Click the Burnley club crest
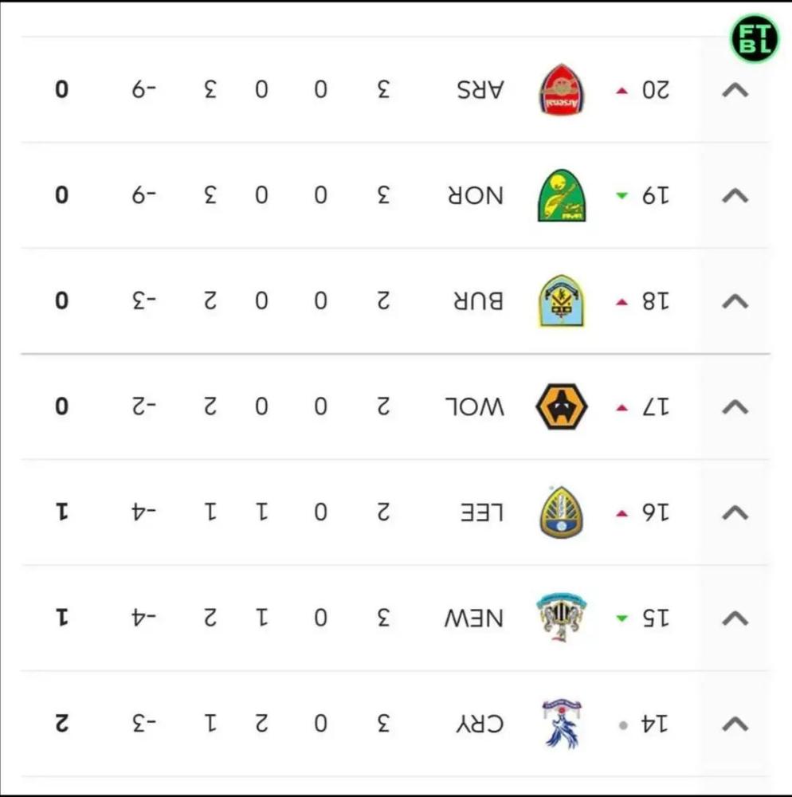 click(x=562, y=301)
